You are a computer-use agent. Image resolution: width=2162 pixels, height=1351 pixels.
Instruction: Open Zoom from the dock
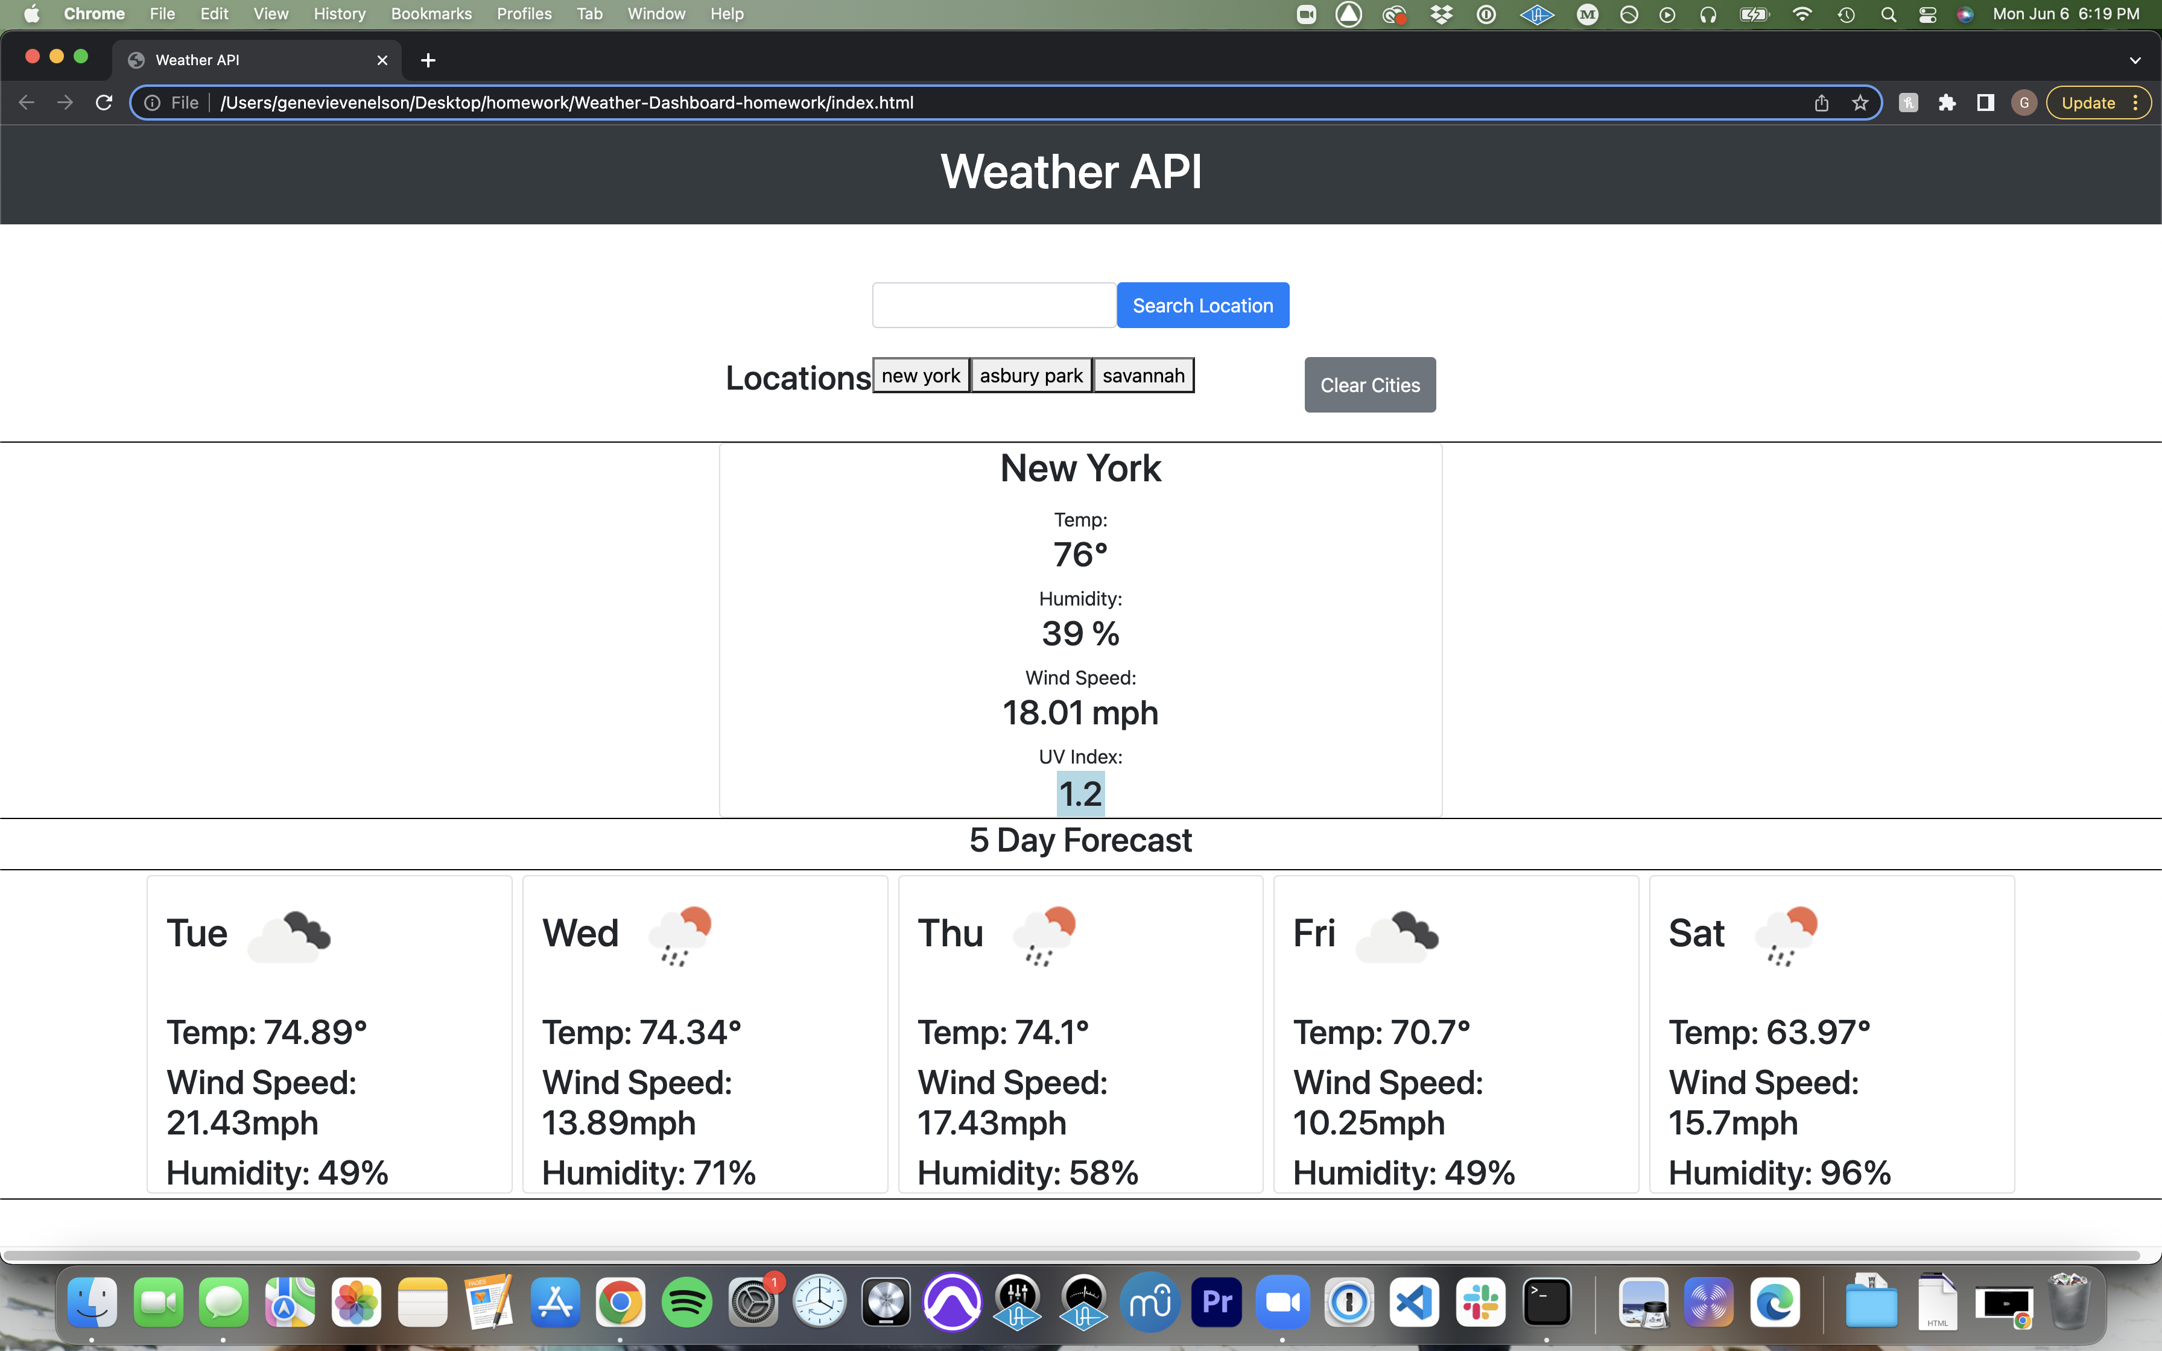(1282, 1302)
